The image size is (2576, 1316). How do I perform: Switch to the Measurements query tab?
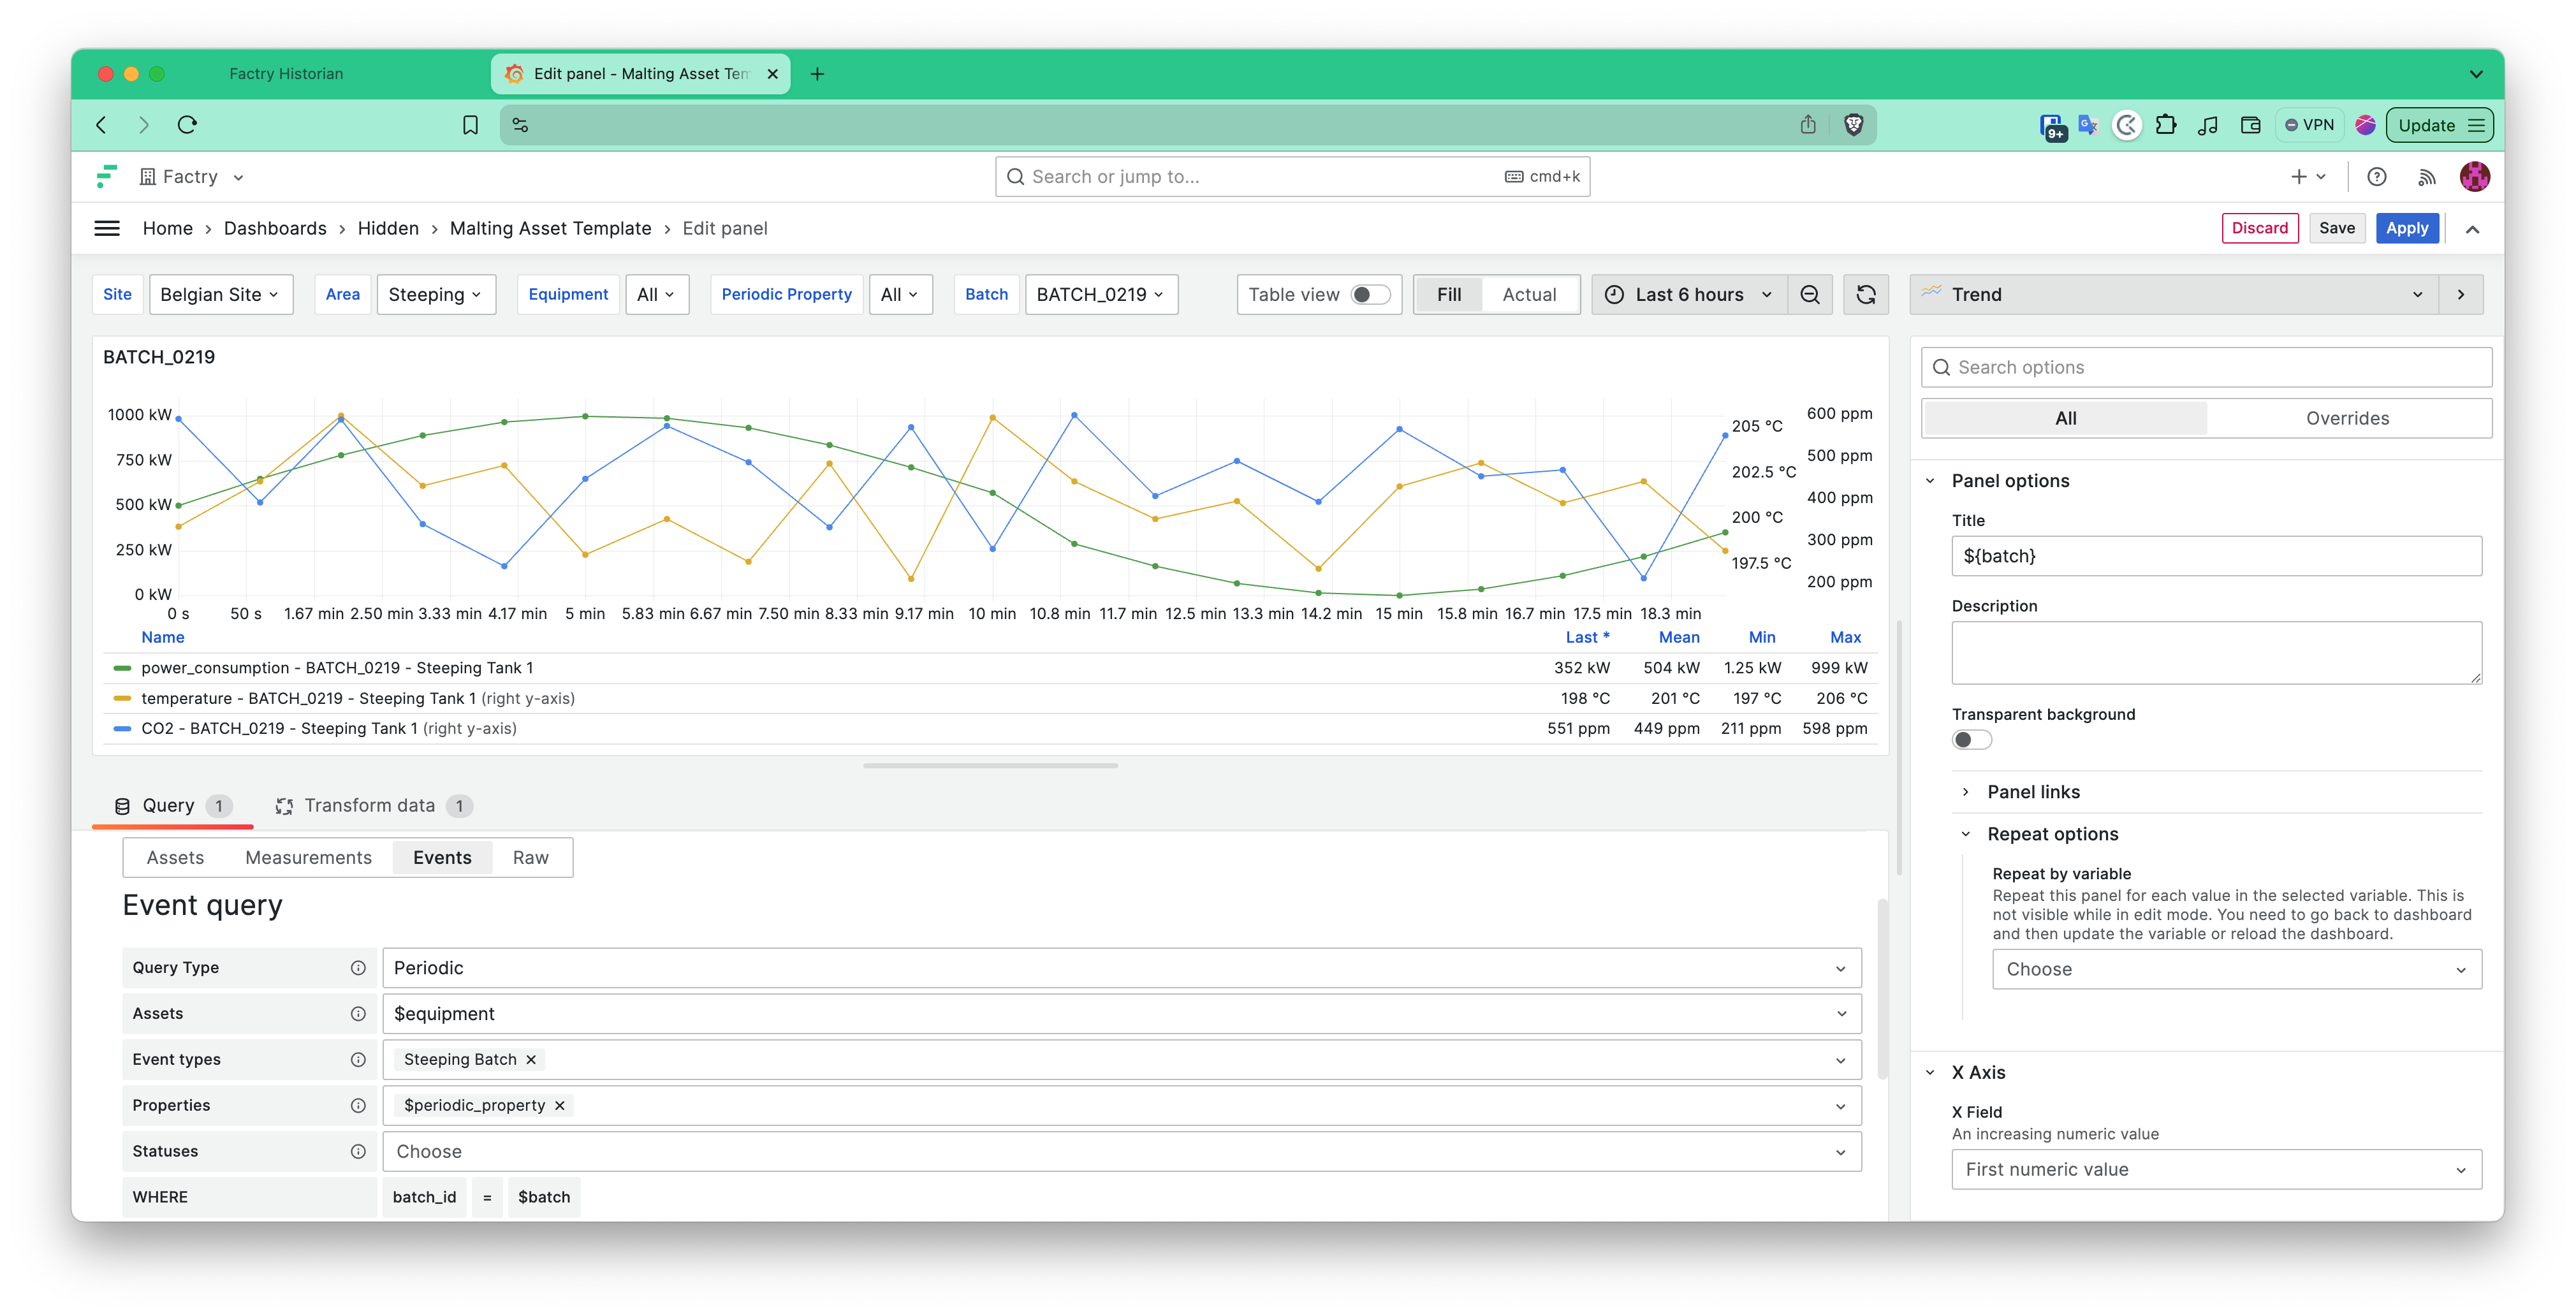point(308,857)
